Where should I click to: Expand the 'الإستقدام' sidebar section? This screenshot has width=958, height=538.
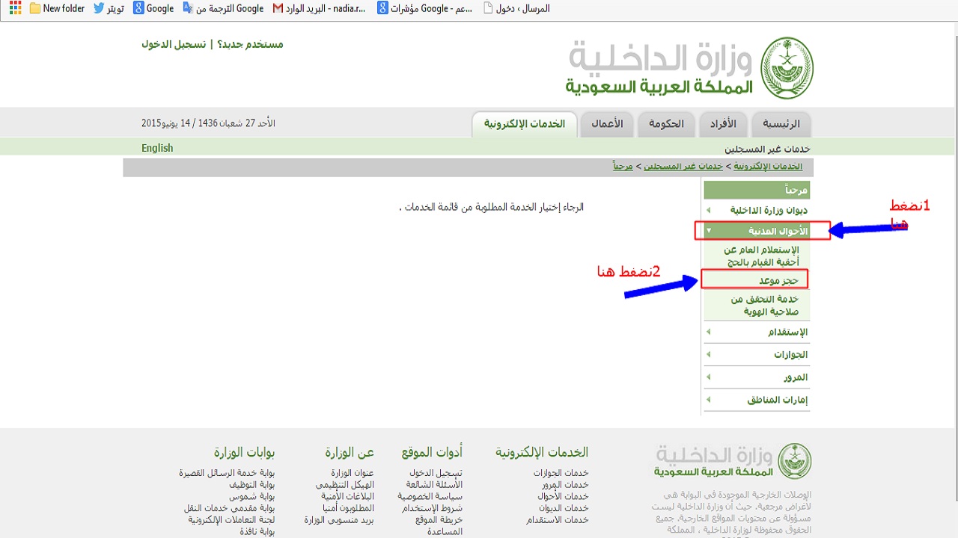(757, 332)
